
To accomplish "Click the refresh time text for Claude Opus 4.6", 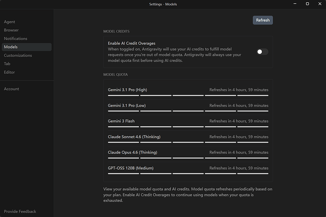I will click(x=239, y=152).
